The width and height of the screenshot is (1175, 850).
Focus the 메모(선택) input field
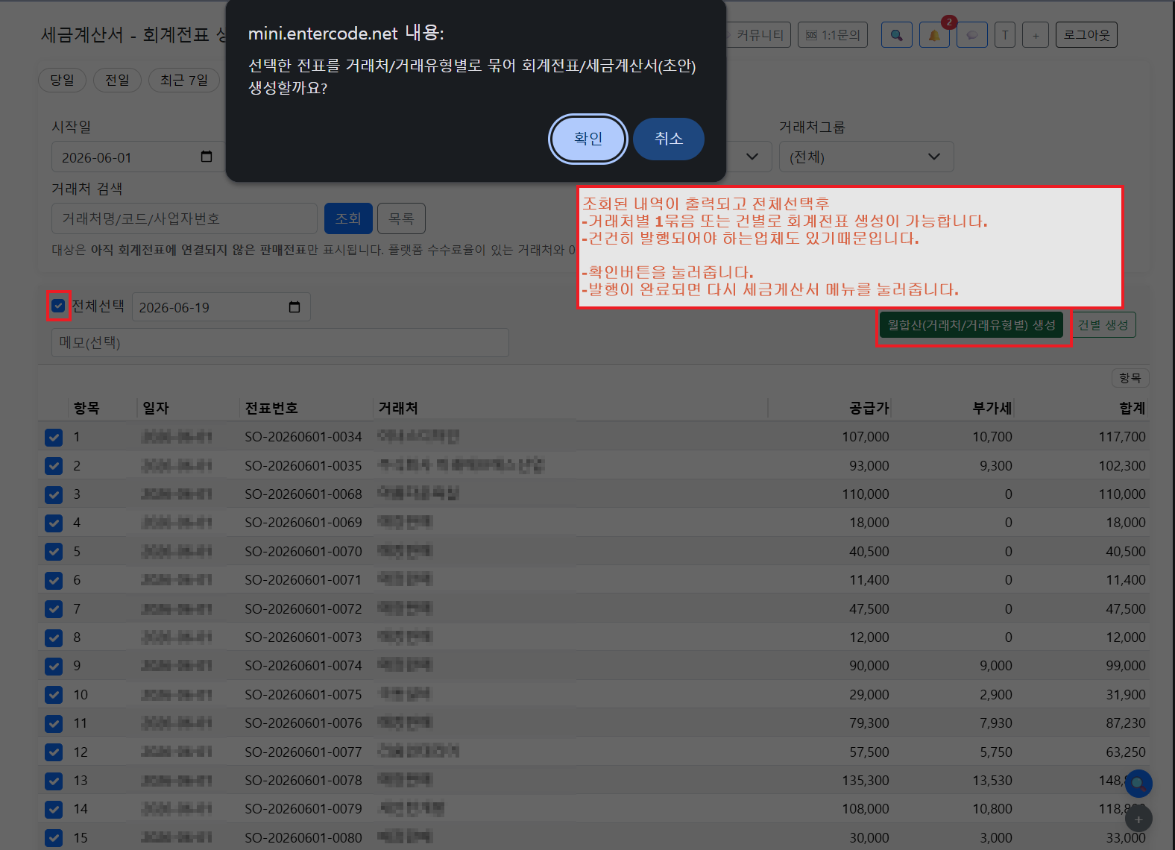(280, 342)
